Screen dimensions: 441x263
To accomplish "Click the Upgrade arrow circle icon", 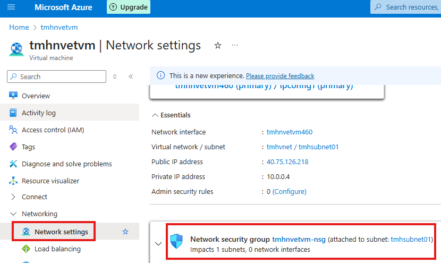I will (113, 7).
